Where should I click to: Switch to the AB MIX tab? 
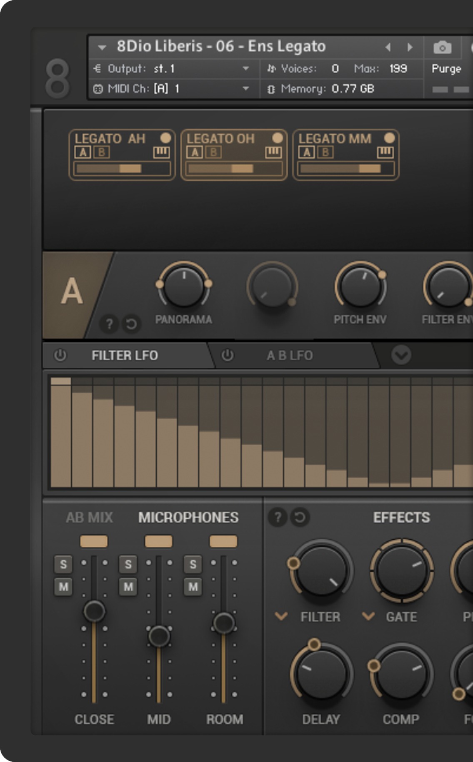[89, 518]
